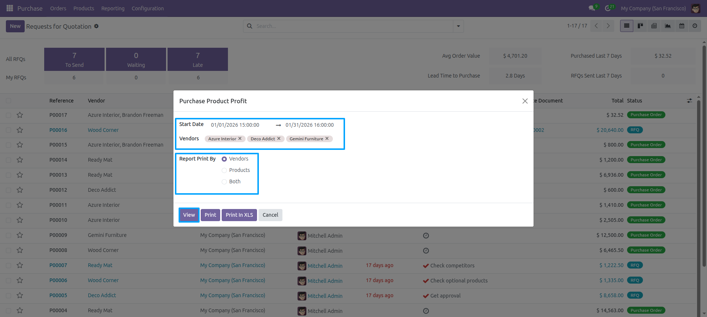Tick the checkbox for order P00004
This screenshot has height=317, width=707.
[8, 311]
